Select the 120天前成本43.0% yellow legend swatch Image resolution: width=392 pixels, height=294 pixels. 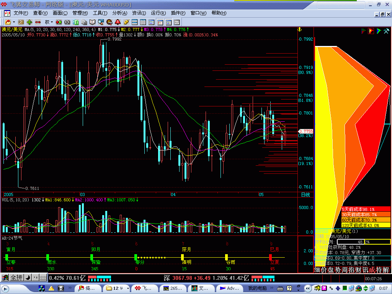(x=366, y=225)
